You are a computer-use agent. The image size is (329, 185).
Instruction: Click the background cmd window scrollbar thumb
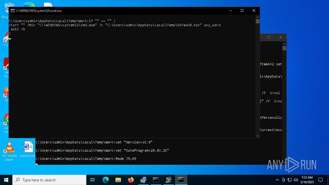tap(284, 48)
